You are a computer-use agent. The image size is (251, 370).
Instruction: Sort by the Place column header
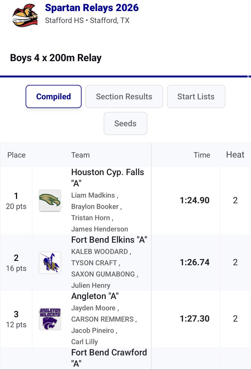click(16, 155)
